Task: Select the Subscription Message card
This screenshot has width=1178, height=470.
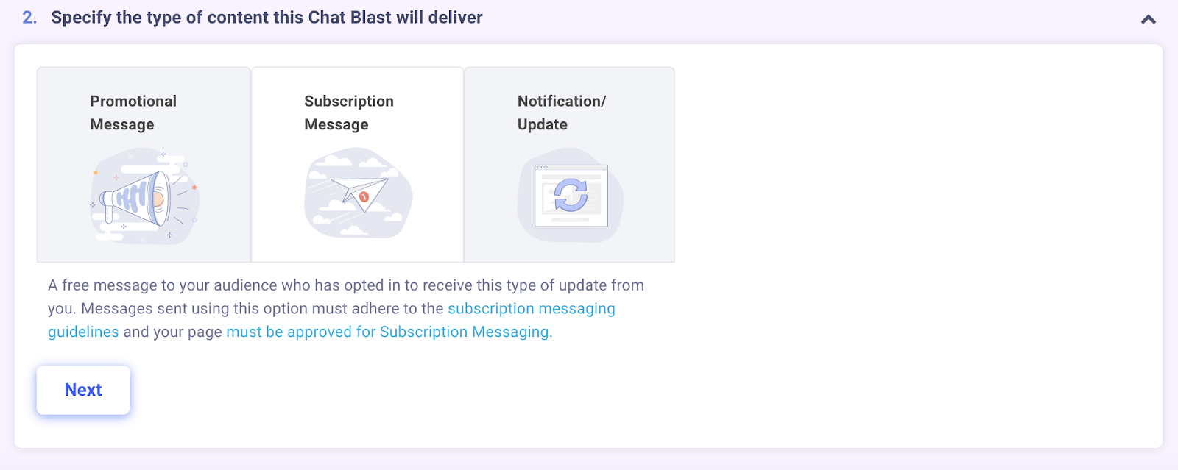Action: coord(357,165)
